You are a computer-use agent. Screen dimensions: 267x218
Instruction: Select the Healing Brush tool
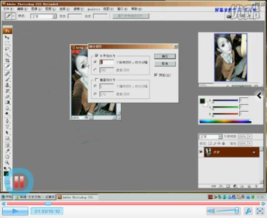click(x=7, y=73)
